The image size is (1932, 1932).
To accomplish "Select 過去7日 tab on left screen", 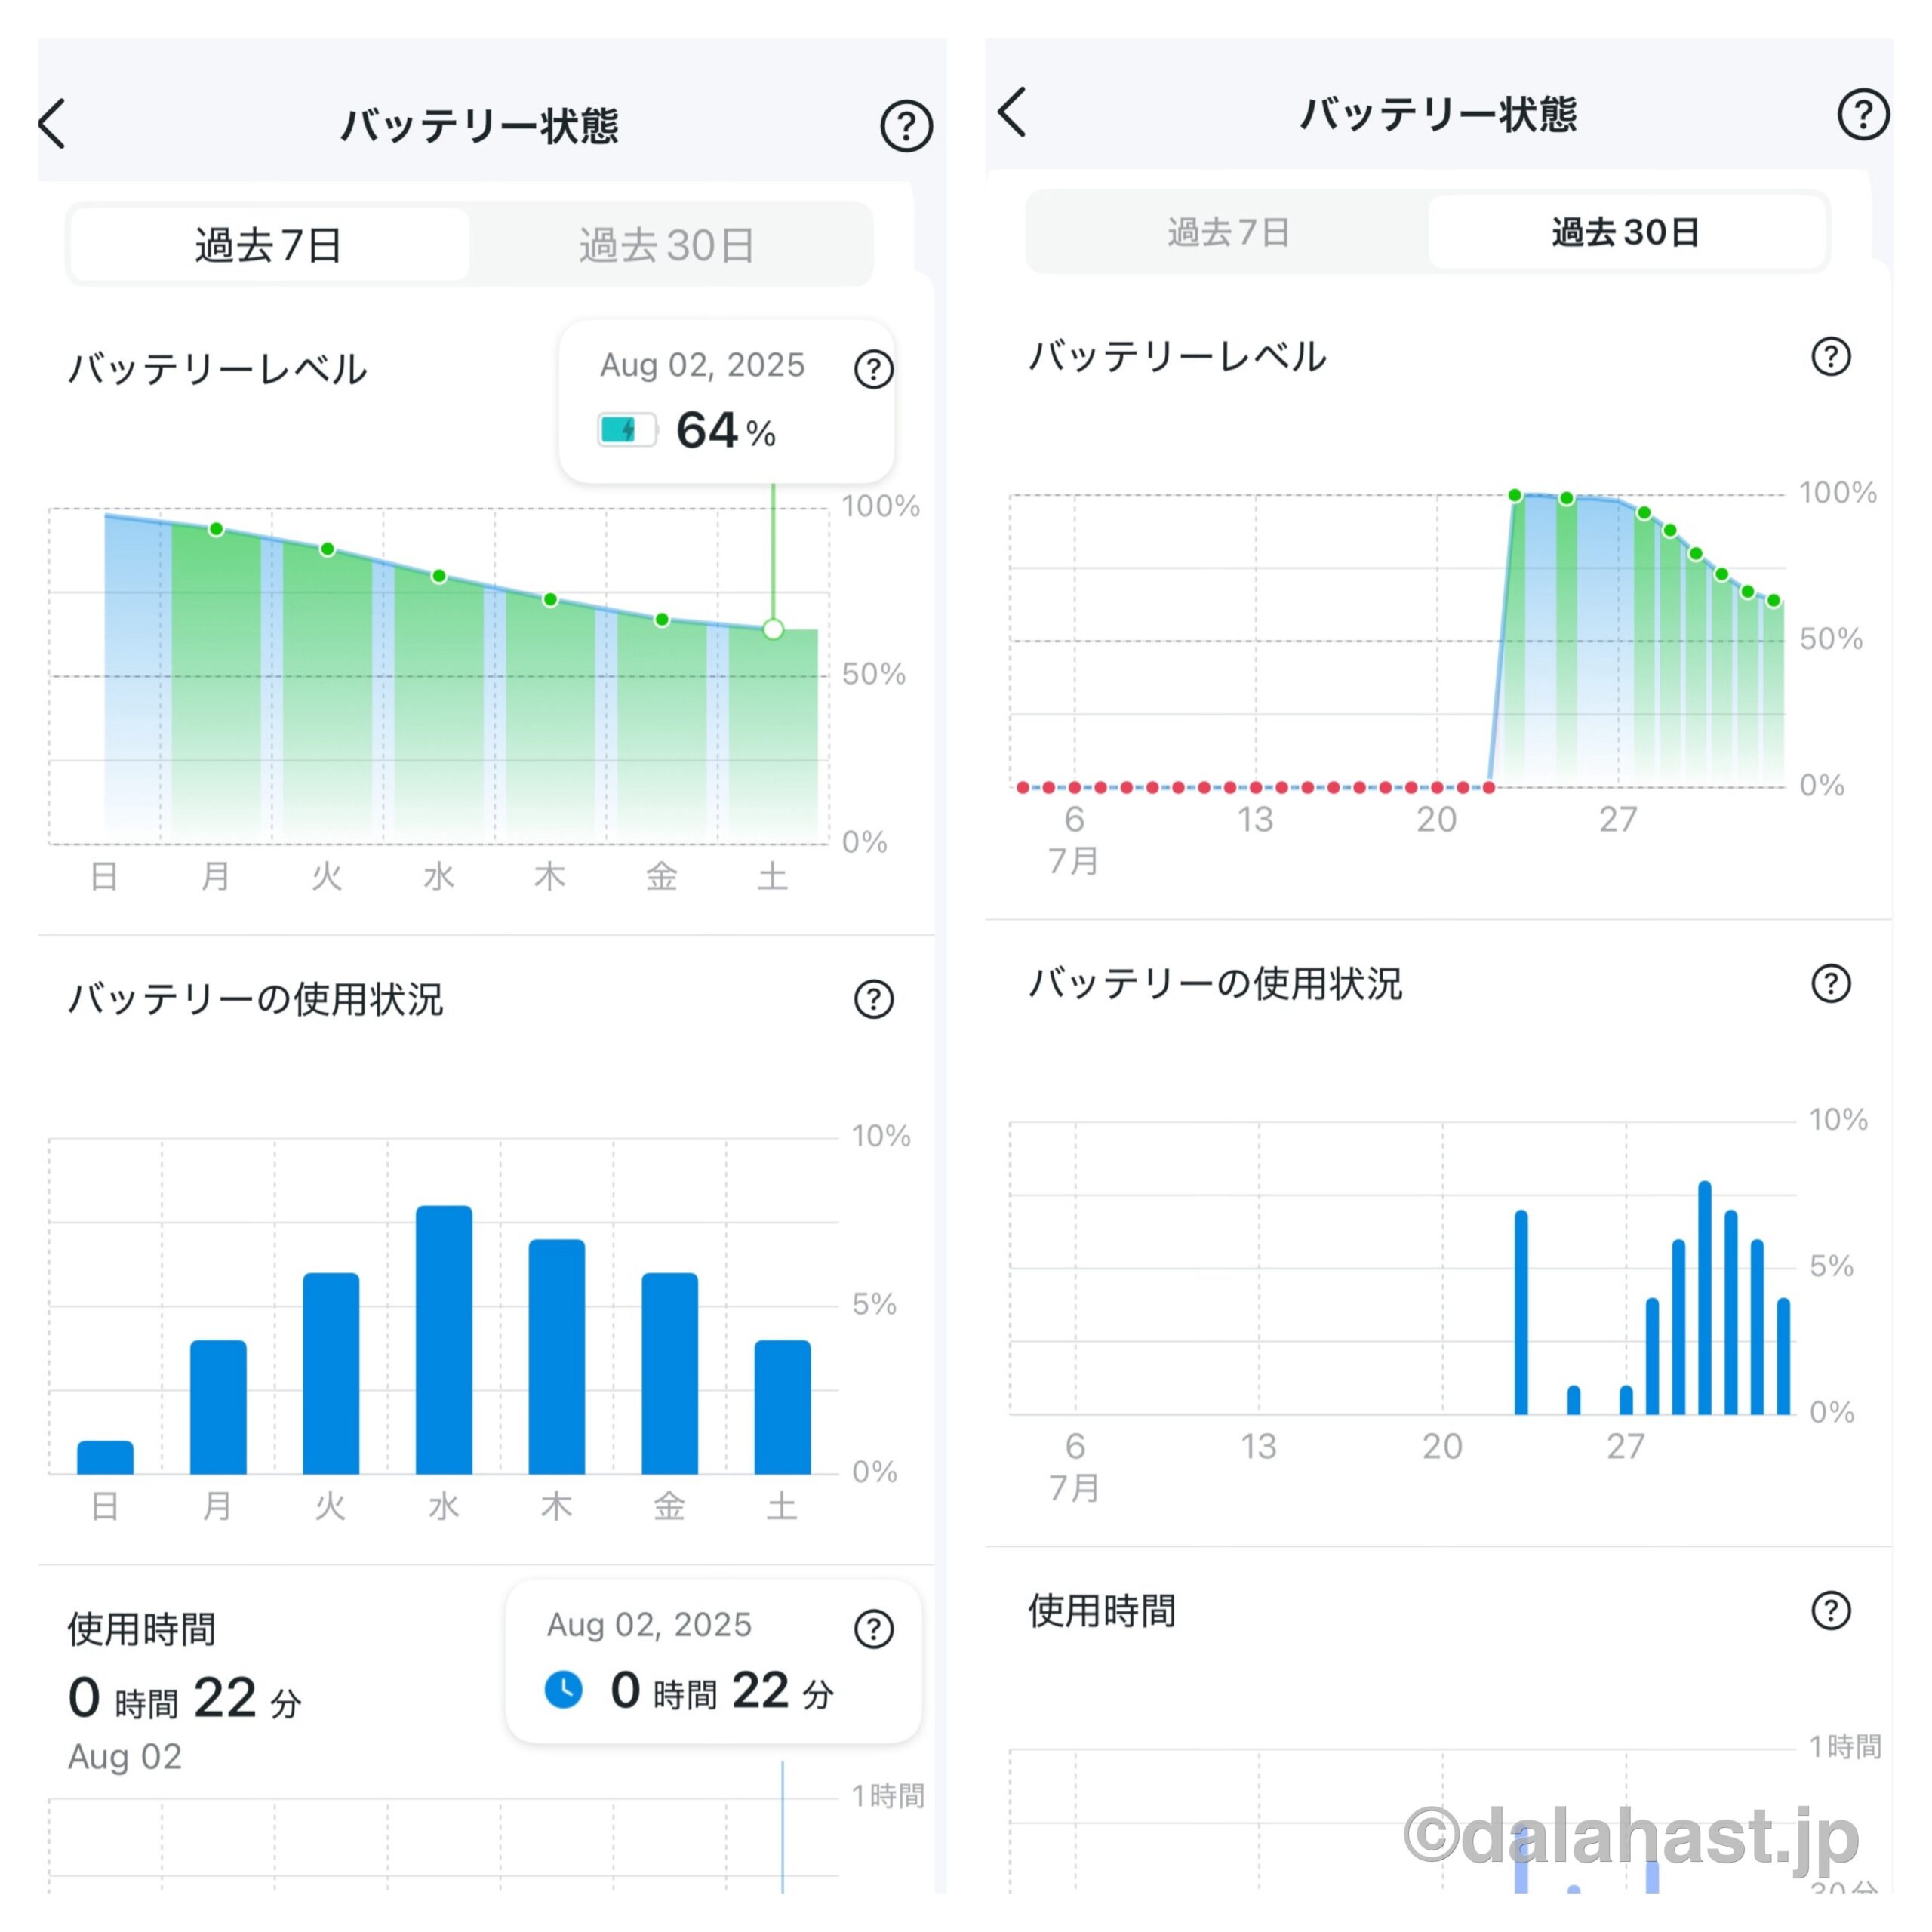I will tap(269, 245).
